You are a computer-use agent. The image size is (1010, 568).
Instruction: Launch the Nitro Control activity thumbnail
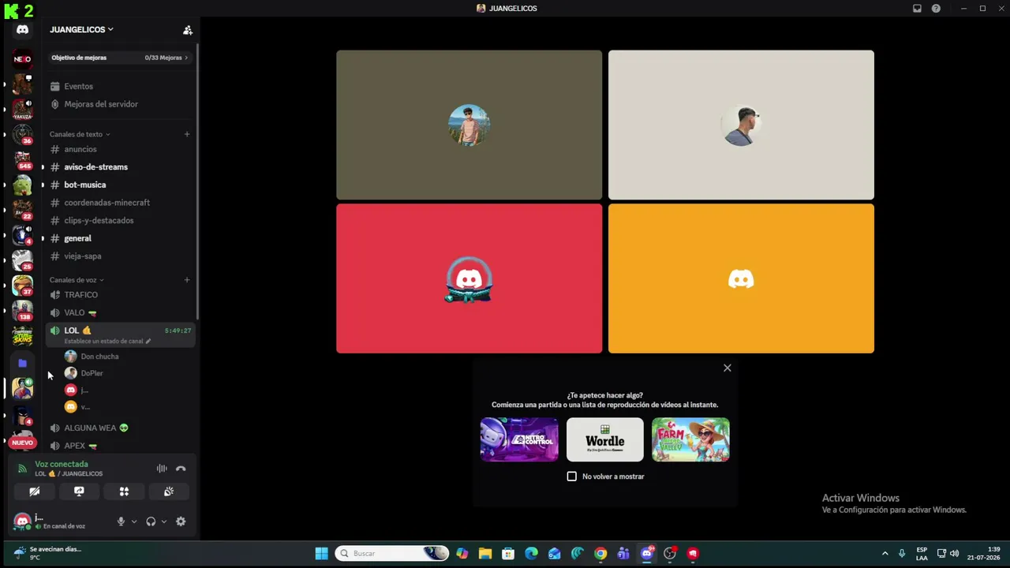[x=519, y=439]
